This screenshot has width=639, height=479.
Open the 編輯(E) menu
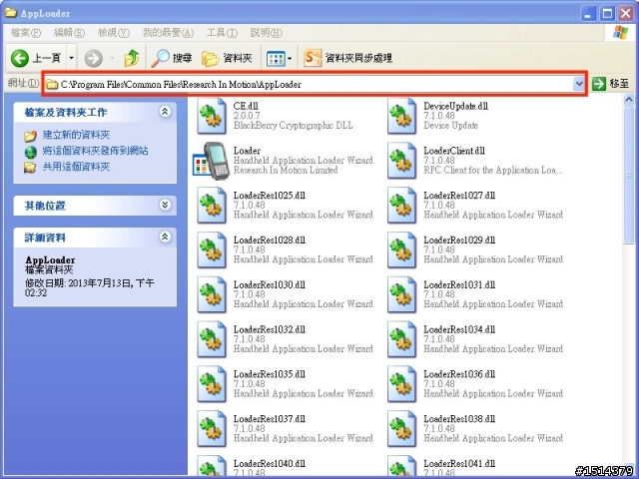pos(69,33)
